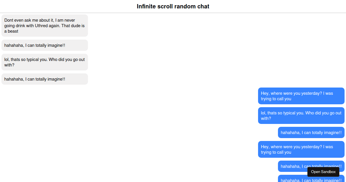Screen dimensions: 346x182
Task: Click the "Infinite scroll random chat" heading
Action: (173, 6)
